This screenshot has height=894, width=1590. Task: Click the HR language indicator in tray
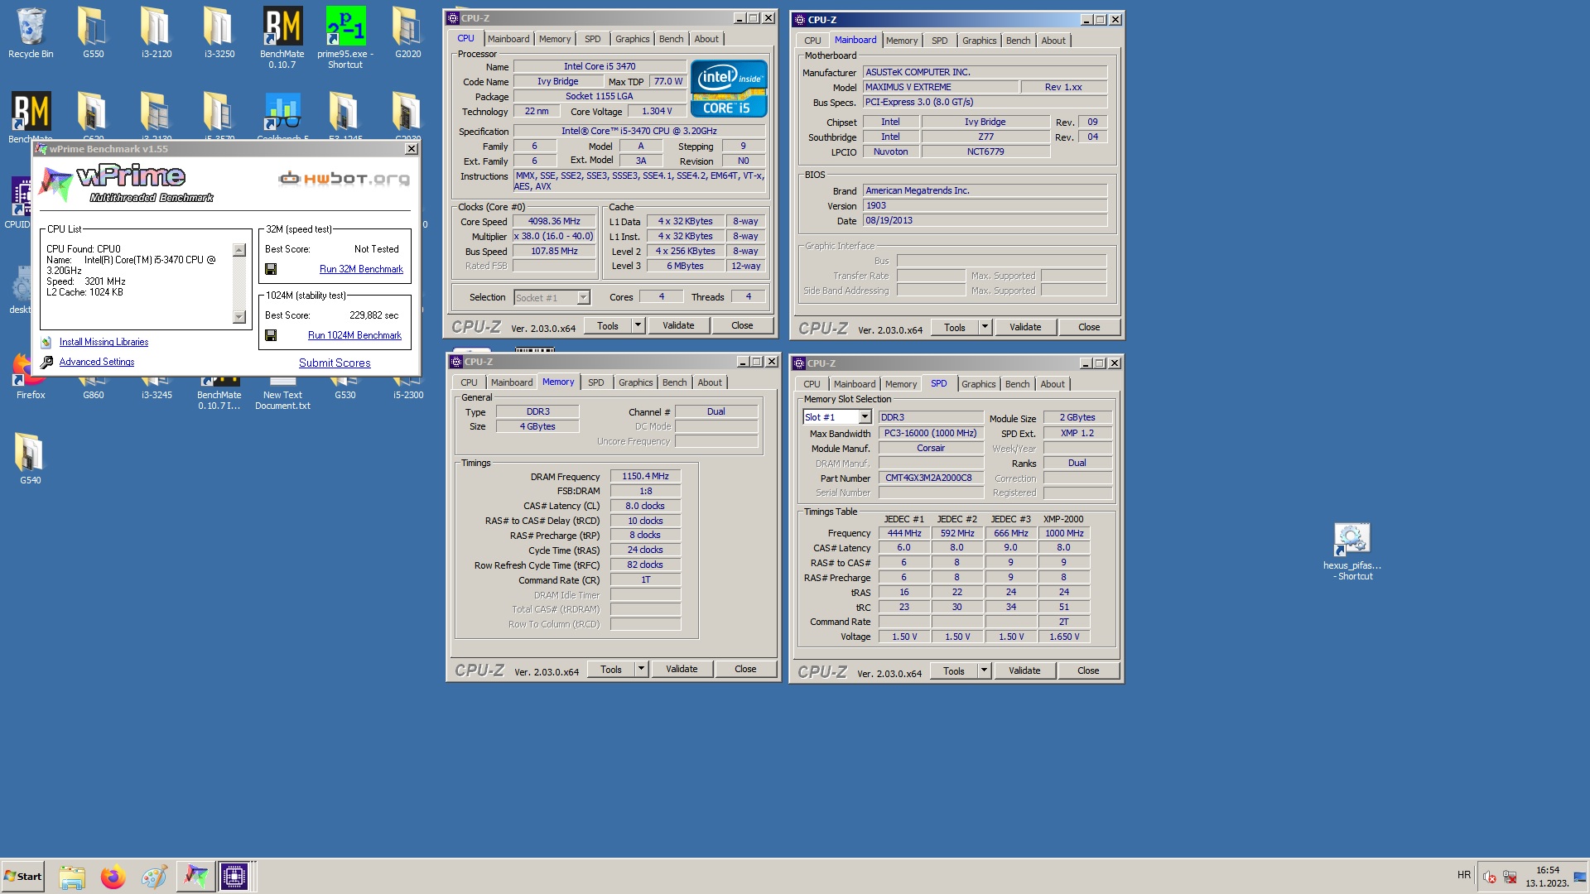tap(1464, 875)
